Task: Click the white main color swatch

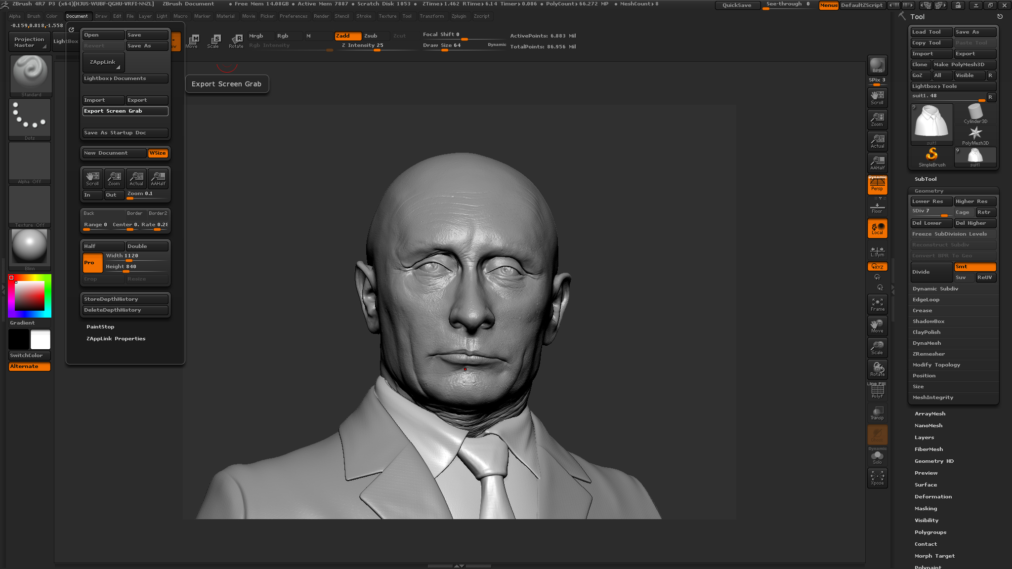Action: click(41, 340)
